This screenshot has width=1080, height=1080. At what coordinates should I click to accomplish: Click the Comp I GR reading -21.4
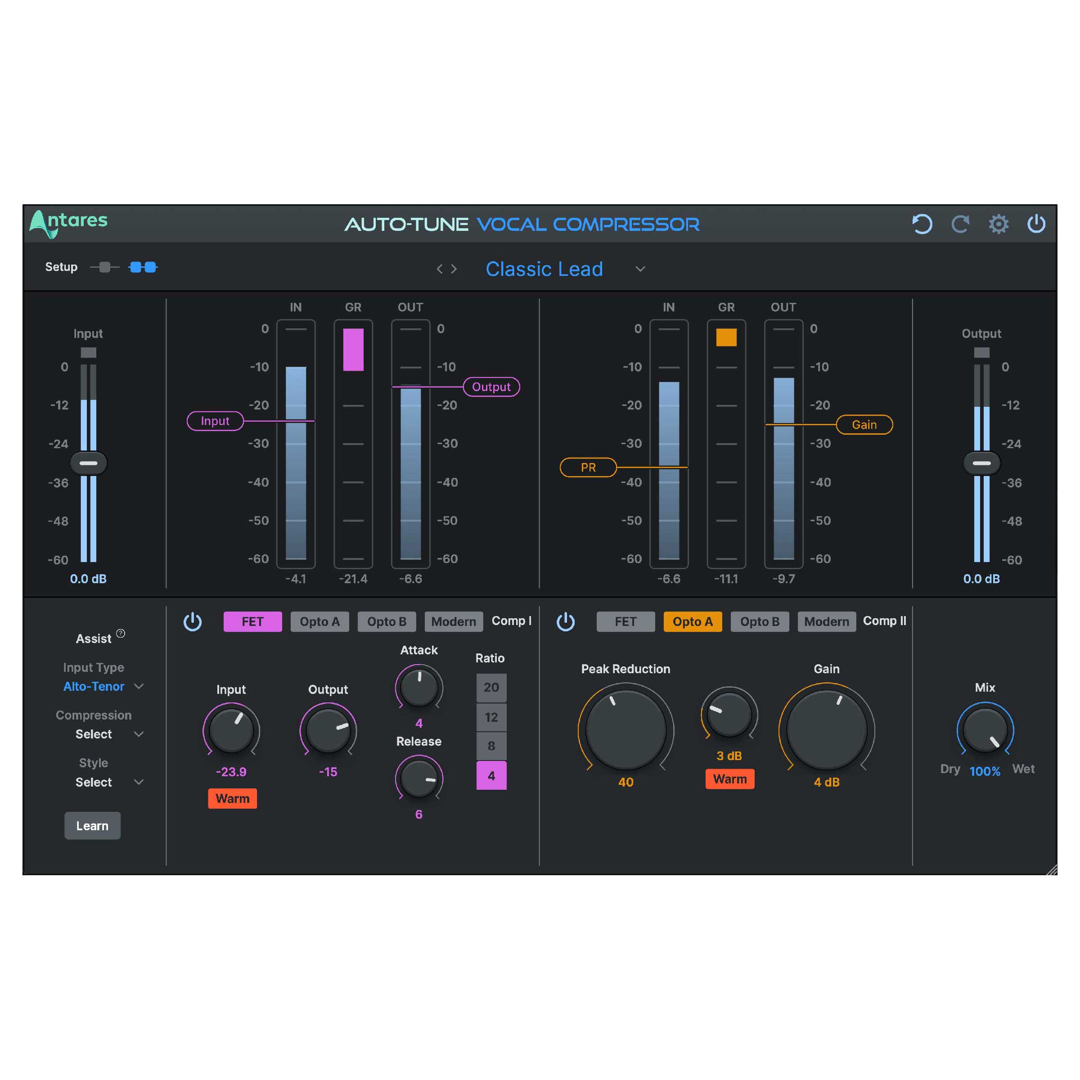pyautogui.click(x=353, y=579)
